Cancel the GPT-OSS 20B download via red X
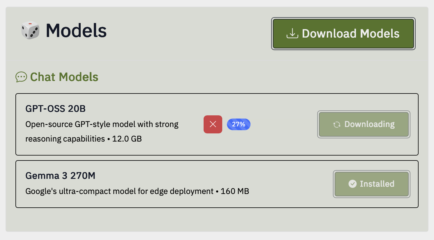 point(213,124)
